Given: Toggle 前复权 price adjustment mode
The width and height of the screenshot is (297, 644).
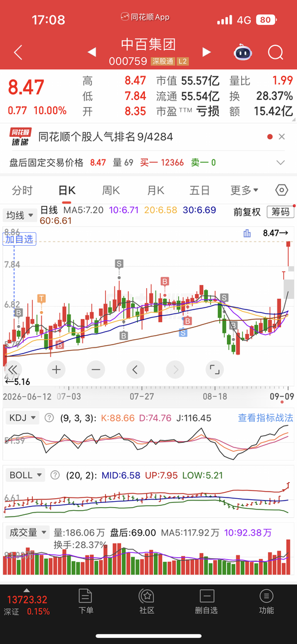Looking at the screenshot, I should click(247, 212).
